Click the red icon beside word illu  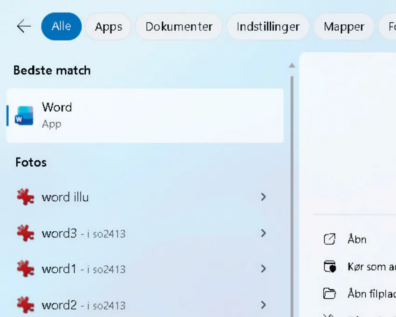point(25,197)
